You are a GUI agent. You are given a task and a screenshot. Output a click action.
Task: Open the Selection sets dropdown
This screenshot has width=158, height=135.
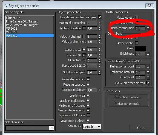52,128
